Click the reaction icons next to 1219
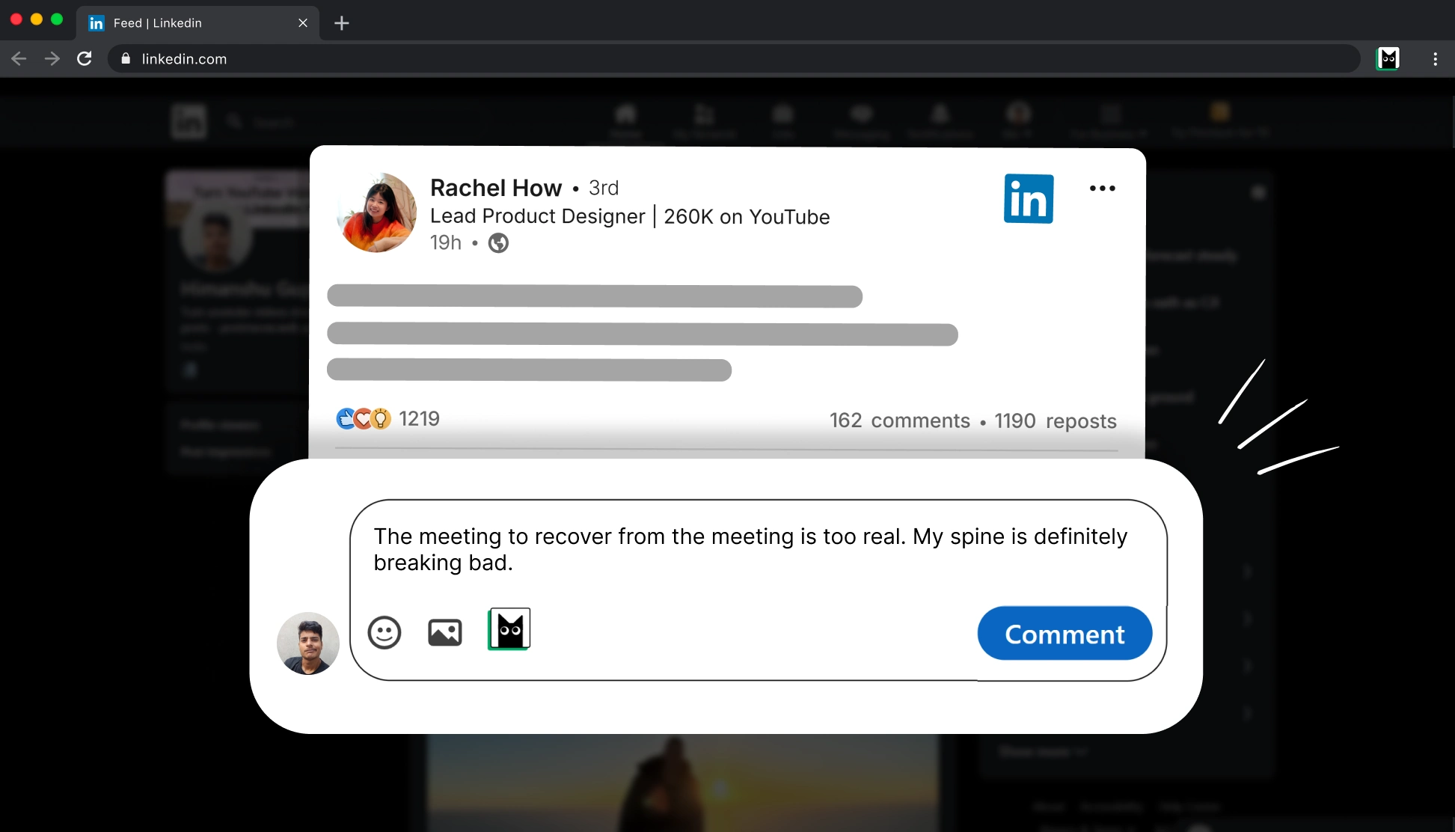The image size is (1455, 832). (364, 419)
